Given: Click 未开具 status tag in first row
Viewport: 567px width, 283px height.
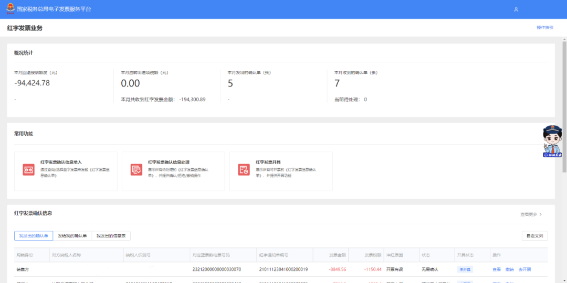Looking at the screenshot, I should [x=465, y=269].
